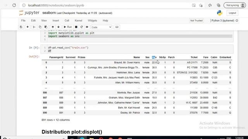This screenshot has width=248, height=139.
Task: Refresh the browser page
Action: pyautogui.click(x=14, y=5)
